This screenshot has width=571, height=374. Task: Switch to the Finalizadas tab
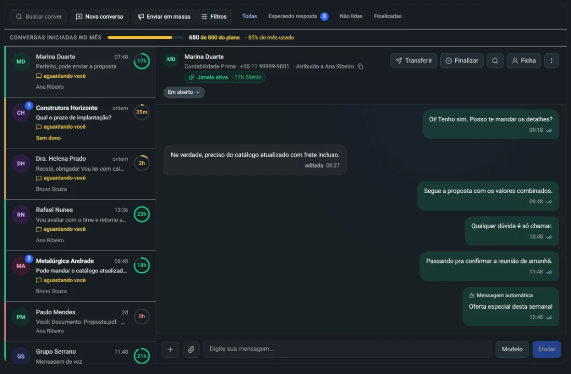click(387, 17)
